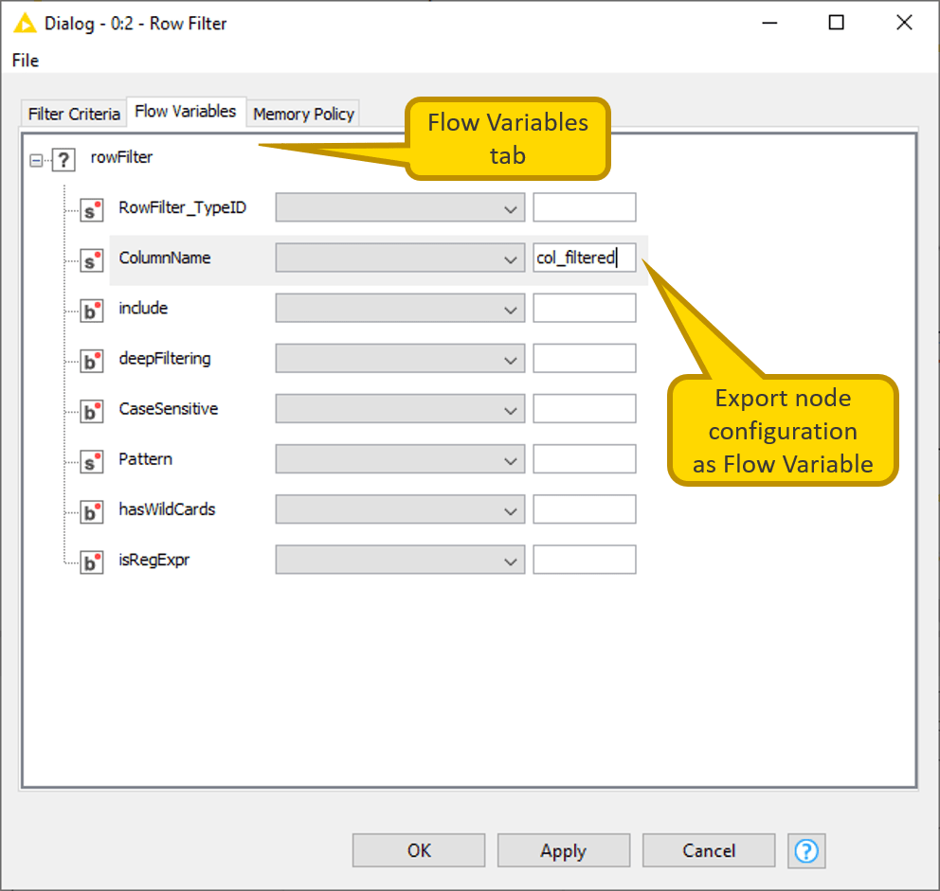Switch to the Memory Policy tab
This screenshot has width=940, height=891.
[303, 114]
